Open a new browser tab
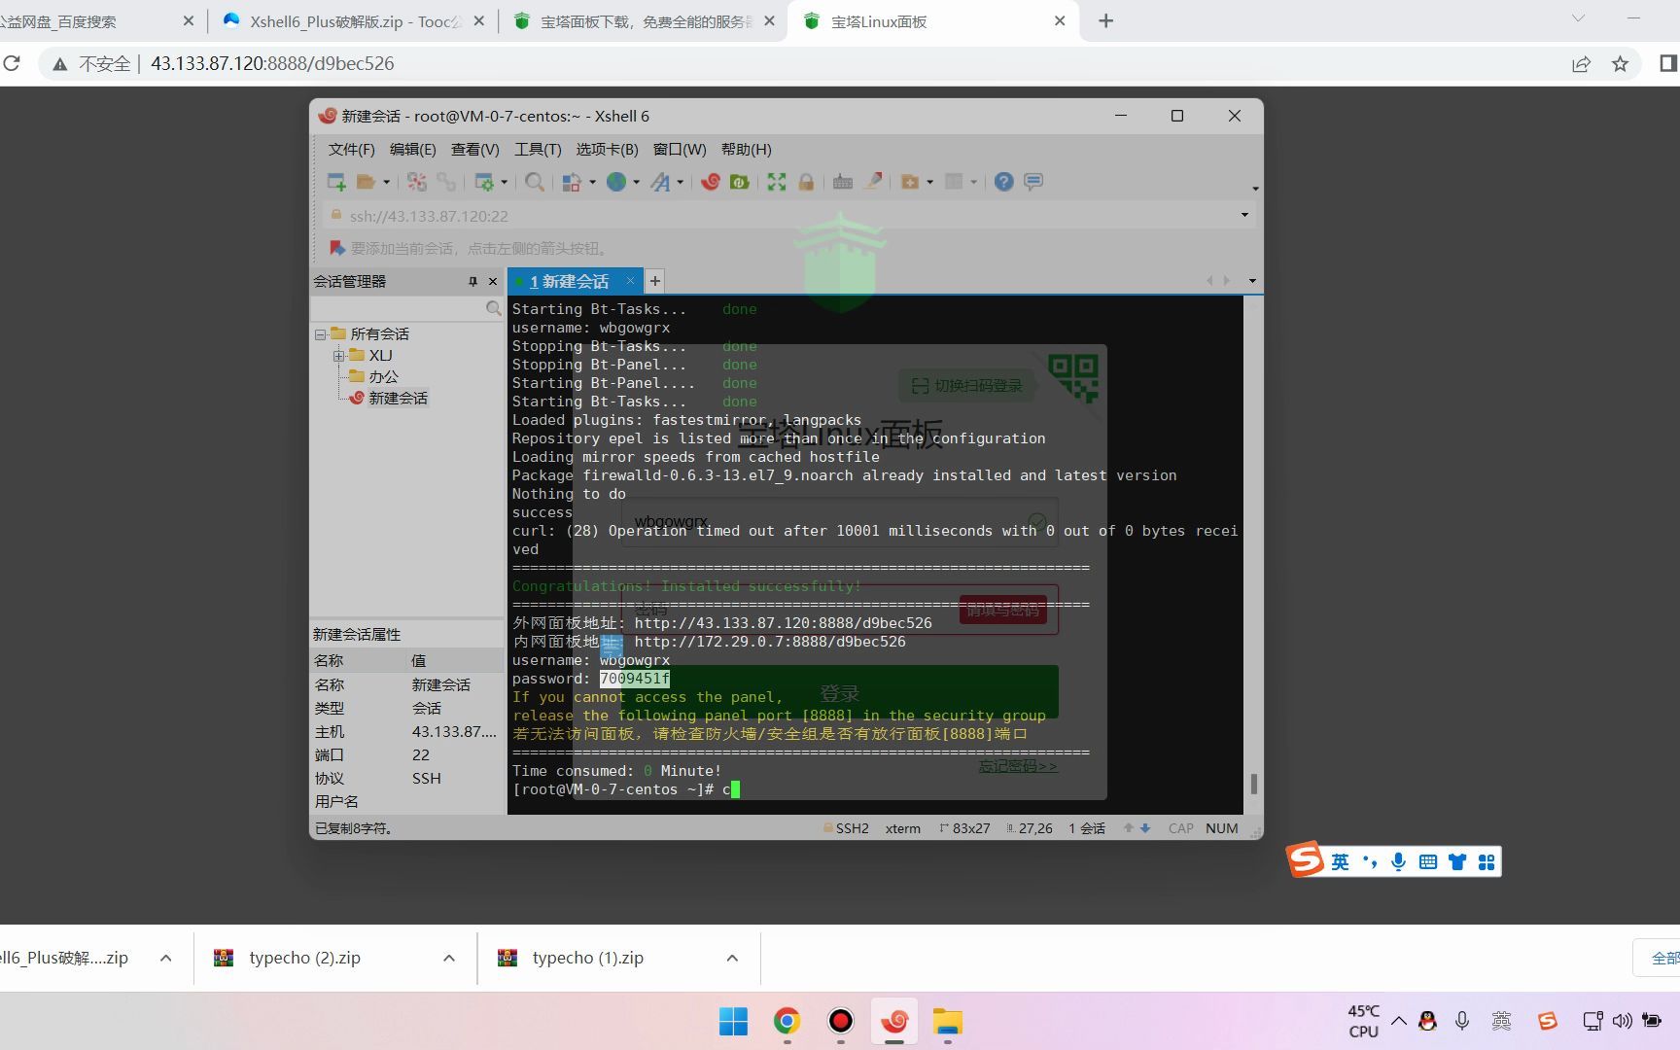The width and height of the screenshot is (1680, 1050). coord(1105,20)
